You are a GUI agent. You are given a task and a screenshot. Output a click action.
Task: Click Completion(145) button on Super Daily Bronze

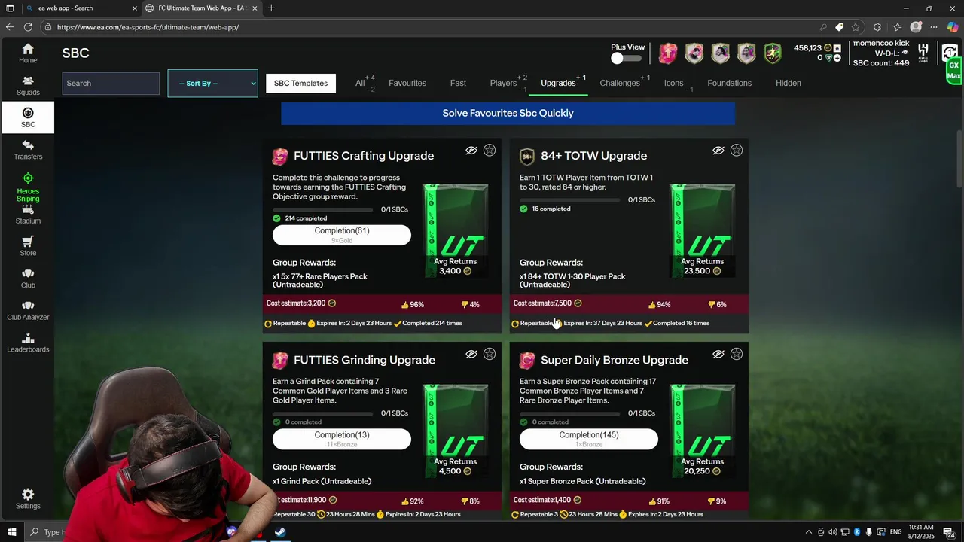point(589,439)
